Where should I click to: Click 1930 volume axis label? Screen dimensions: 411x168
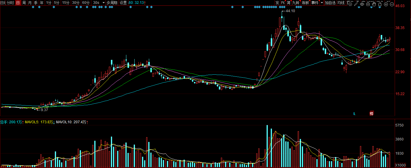[399, 153]
